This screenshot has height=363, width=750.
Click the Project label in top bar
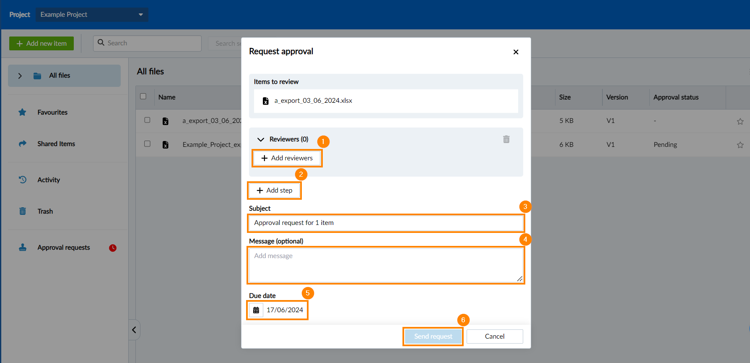20,15
